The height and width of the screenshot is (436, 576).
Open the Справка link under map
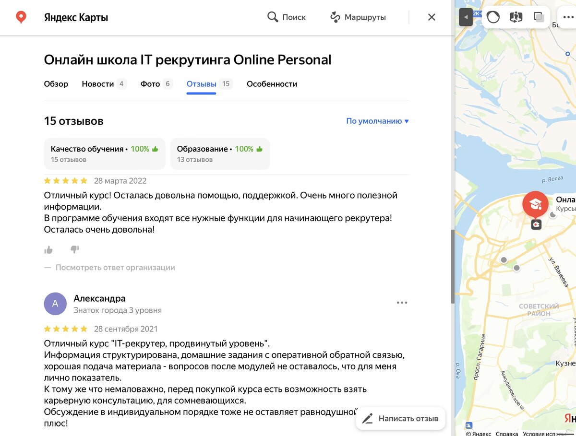[507, 433]
